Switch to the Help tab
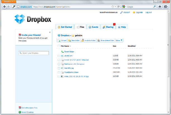Image resolution: width=171 pixels, height=115 pixels. pyautogui.click(x=122, y=27)
